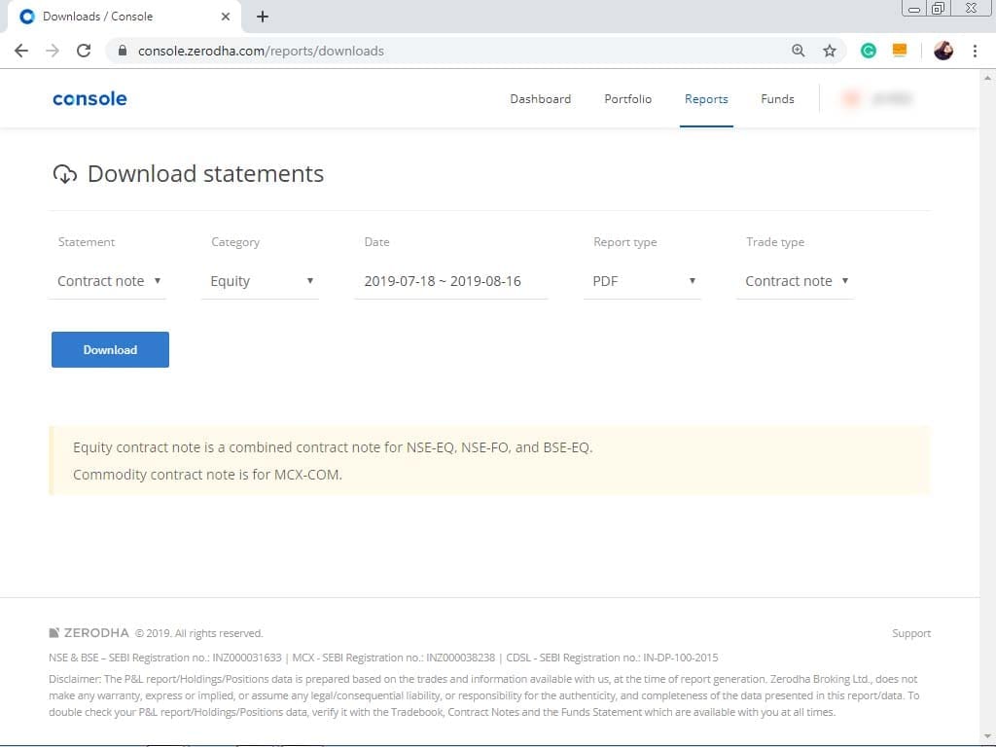This screenshot has width=996, height=747.
Task: Close the Downloads / Console tab
Action: coord(226,17)
